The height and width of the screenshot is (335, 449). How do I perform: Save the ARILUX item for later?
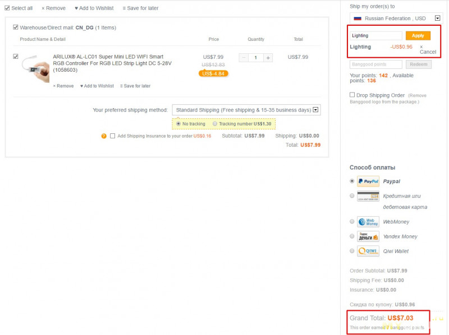click(x=135, y=86)
